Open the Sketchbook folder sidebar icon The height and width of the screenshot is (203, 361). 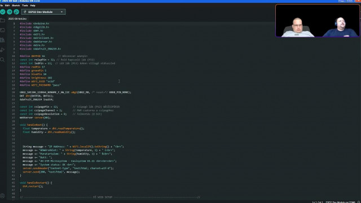tap(2, 20)
